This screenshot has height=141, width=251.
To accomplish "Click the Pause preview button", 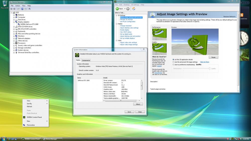I will (x=213, y=57).
